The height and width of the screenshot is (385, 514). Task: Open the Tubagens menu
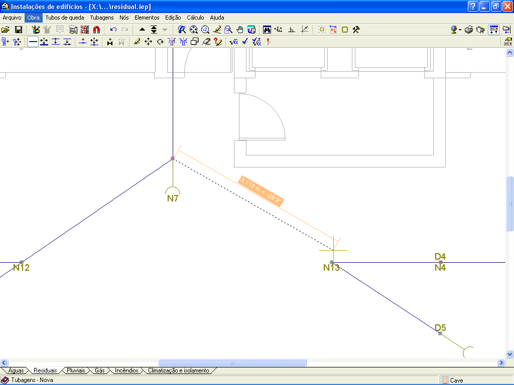102,18
